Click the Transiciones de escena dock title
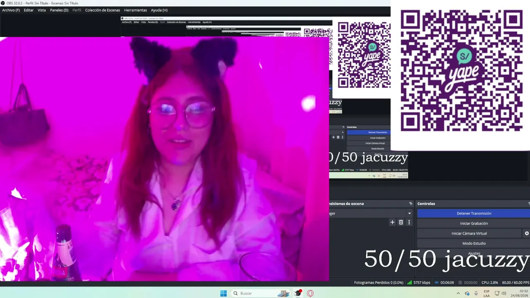530x298 pixels. coord(347,204)
